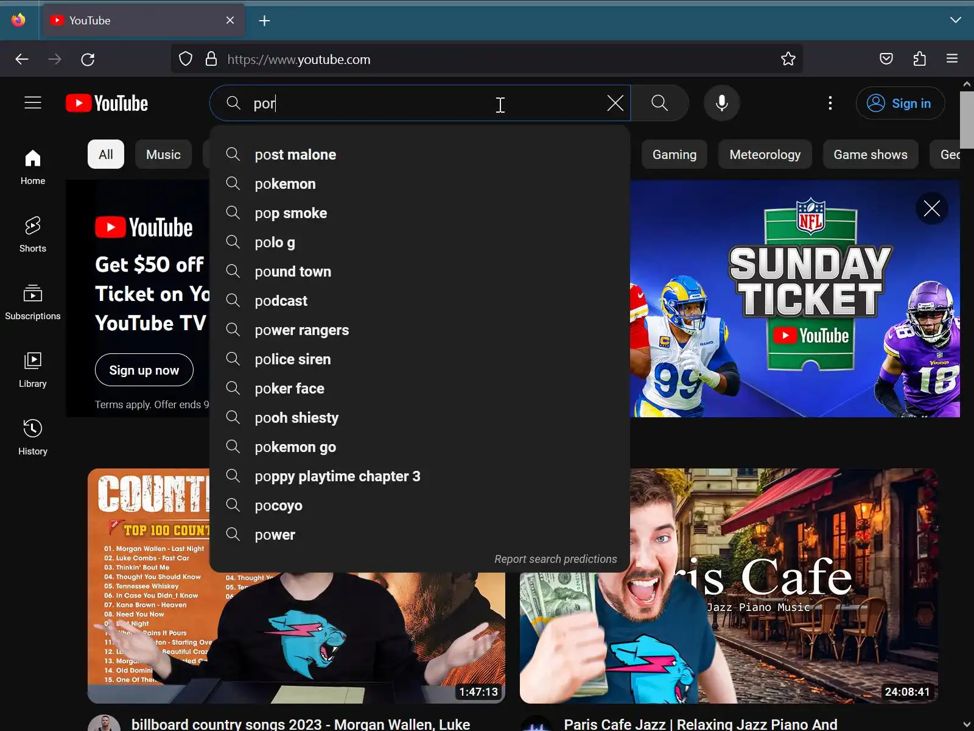Go back in Firefox
Image resolution: width=974 pixels, height=731 pixels.
[22, 59]
